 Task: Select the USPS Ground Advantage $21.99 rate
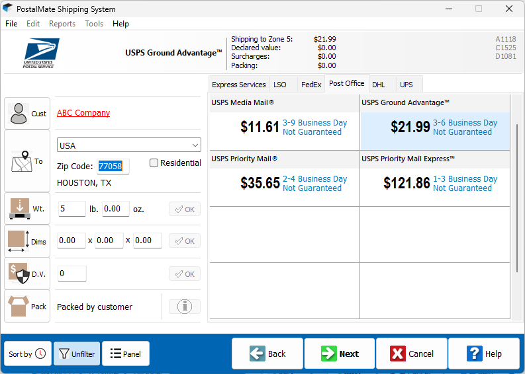pos(435,122)
